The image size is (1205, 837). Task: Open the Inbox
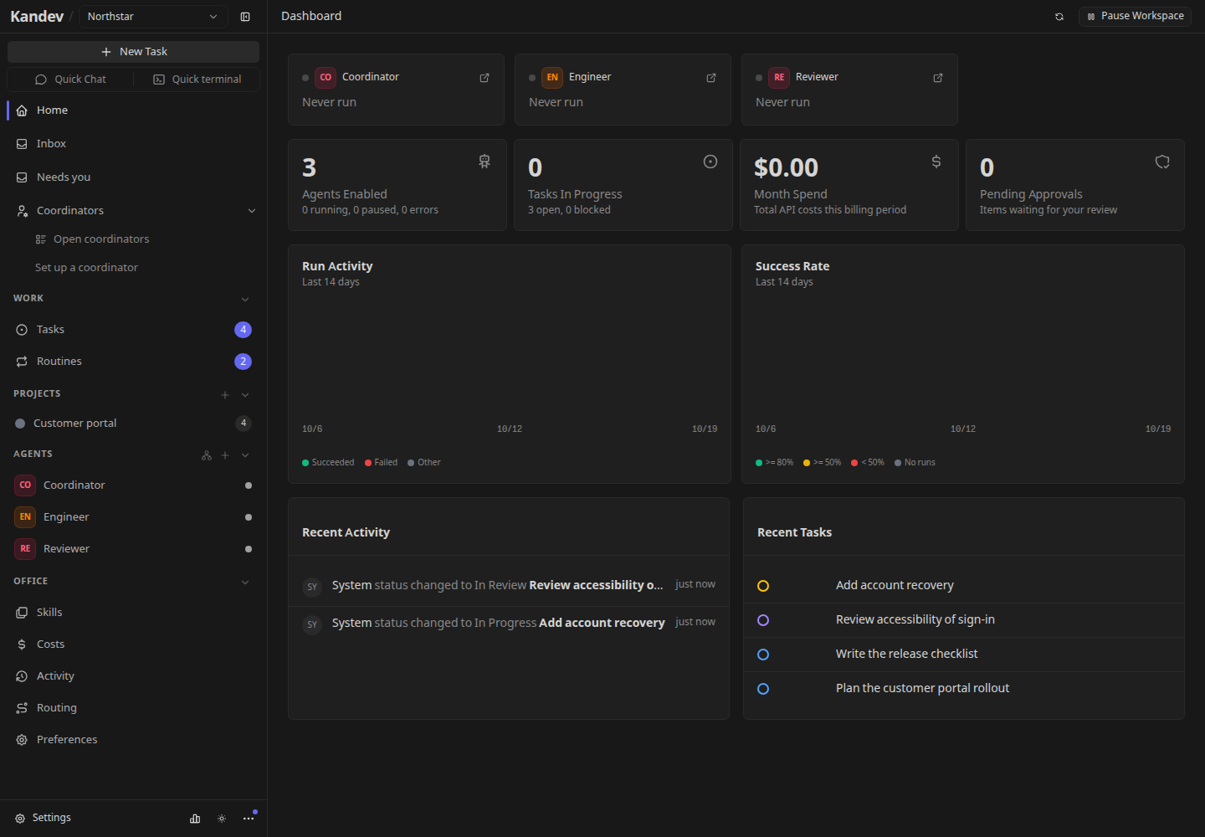(133, 144)
